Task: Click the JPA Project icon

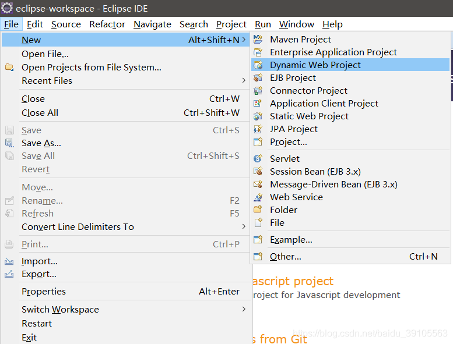Action: pos(258,129)
